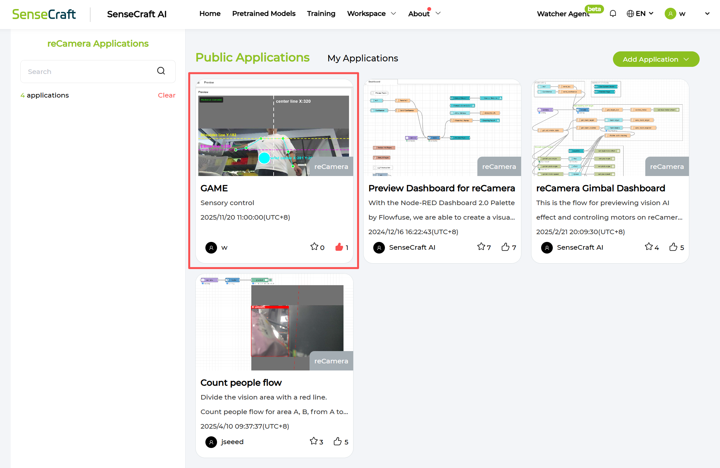
Task: Open the notifications bell
Action: click(613, 14)
